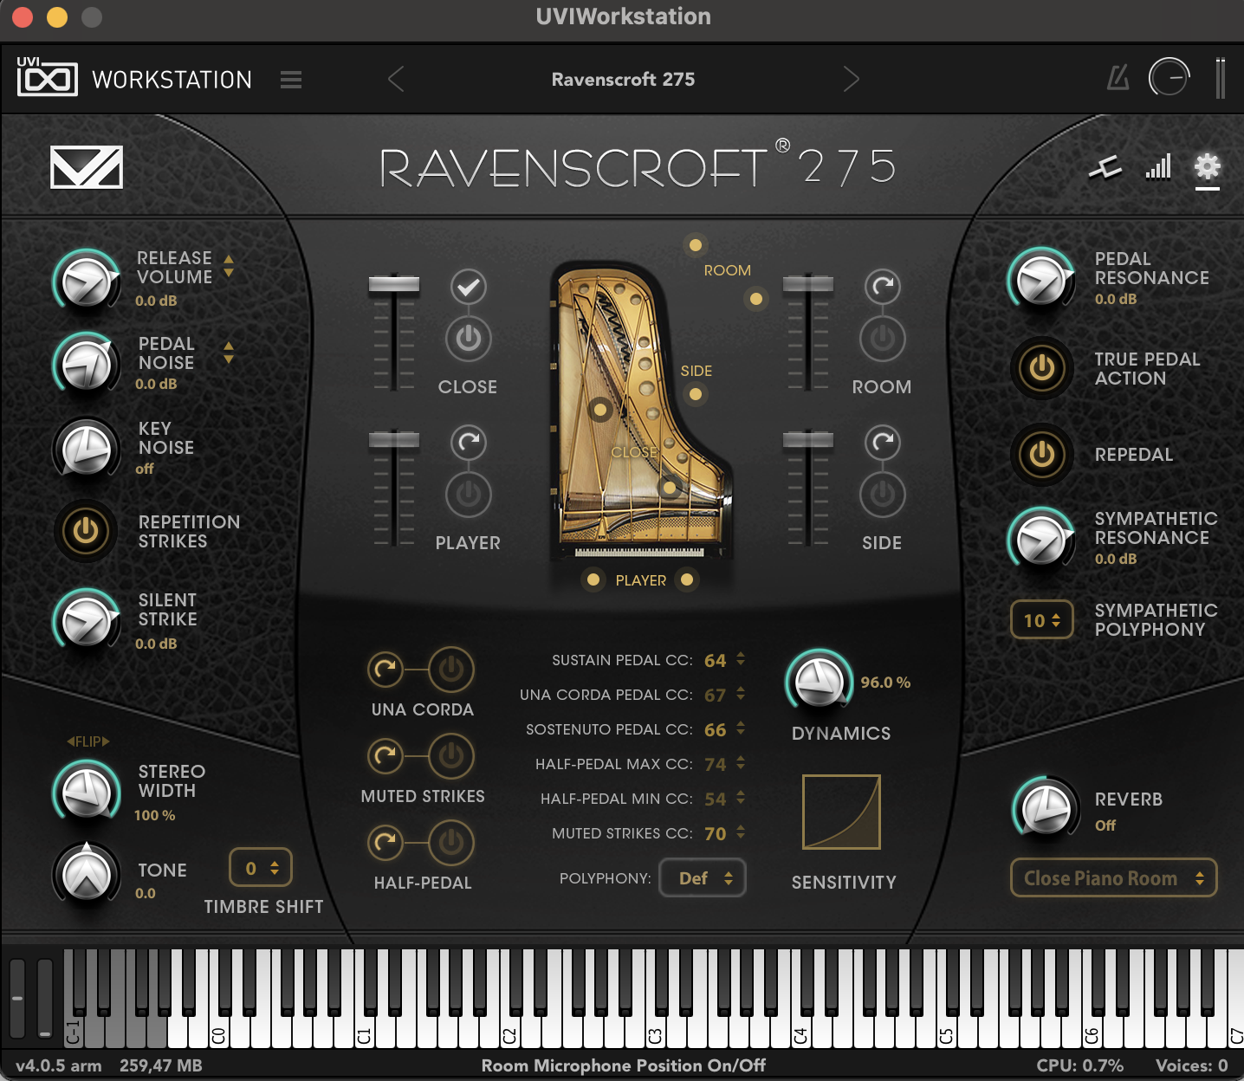Click SIDE mic link arrow icon

click(x=883, y=443)
